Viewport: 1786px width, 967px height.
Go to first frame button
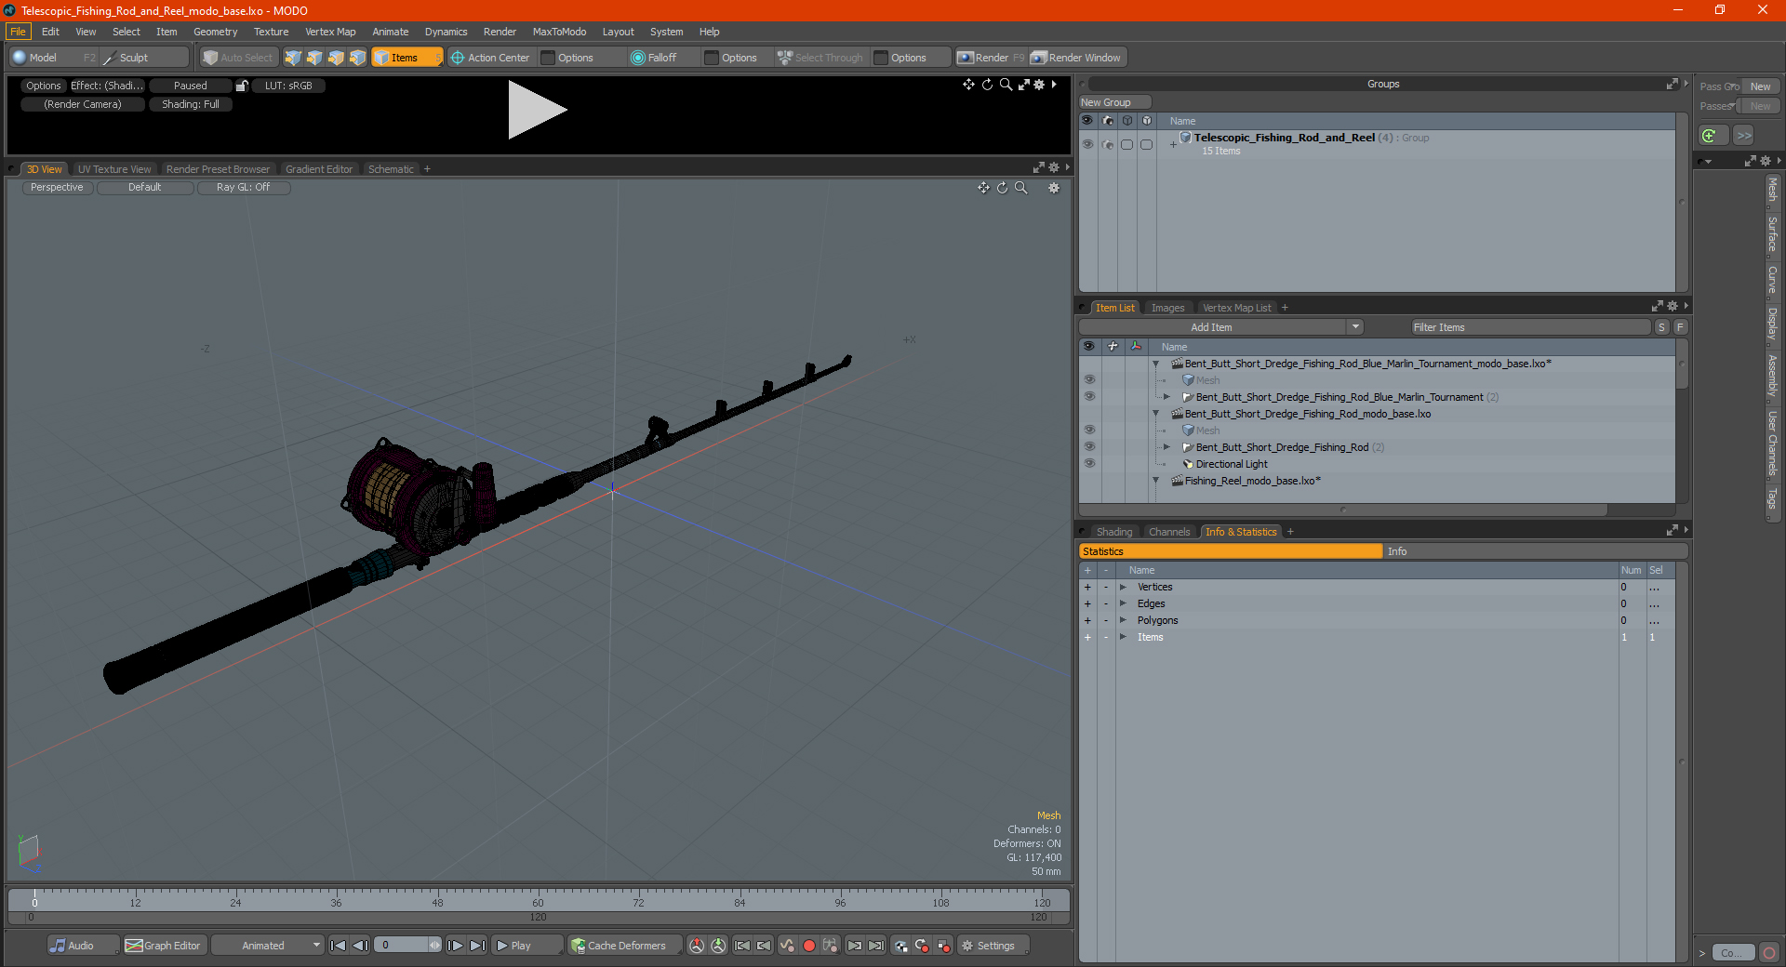tap(338, 946)
